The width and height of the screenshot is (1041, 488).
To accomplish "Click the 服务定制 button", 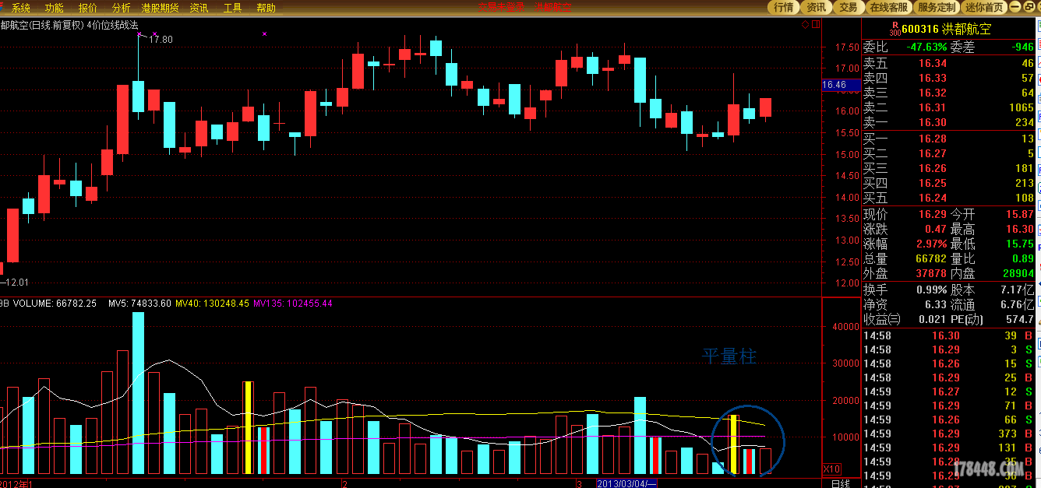I will tap(936, 7).
